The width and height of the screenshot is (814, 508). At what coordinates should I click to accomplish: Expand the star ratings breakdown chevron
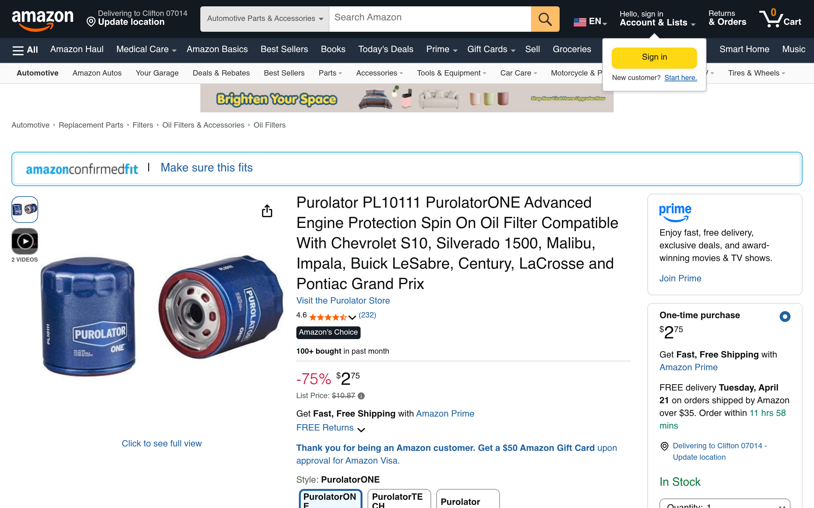click(x=352, y=317)
